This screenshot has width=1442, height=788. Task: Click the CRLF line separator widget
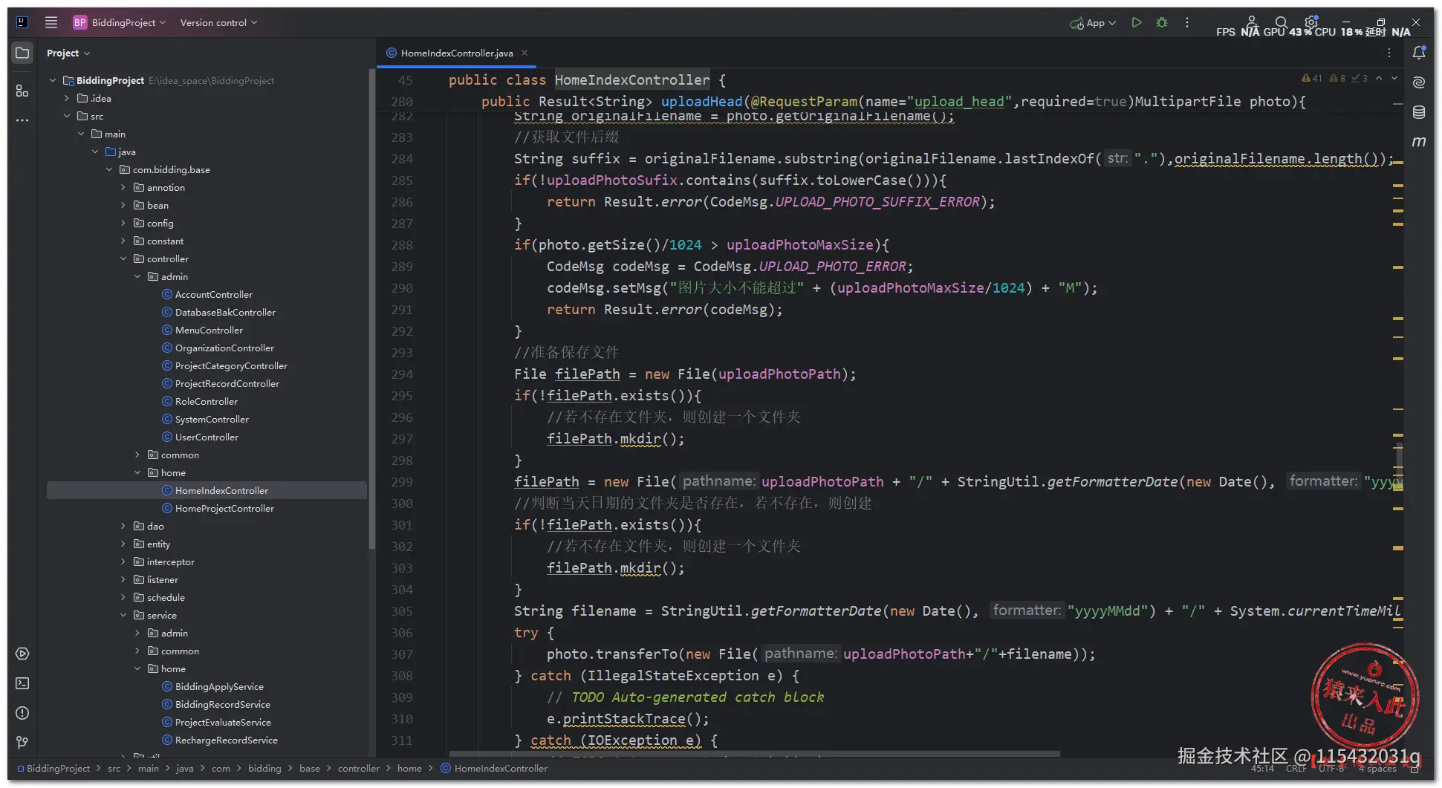tap(1296, 769)
